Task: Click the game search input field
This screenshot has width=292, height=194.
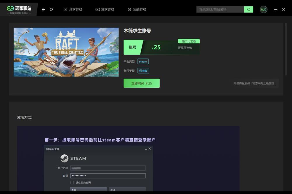Action: click(x=220, y=9)
